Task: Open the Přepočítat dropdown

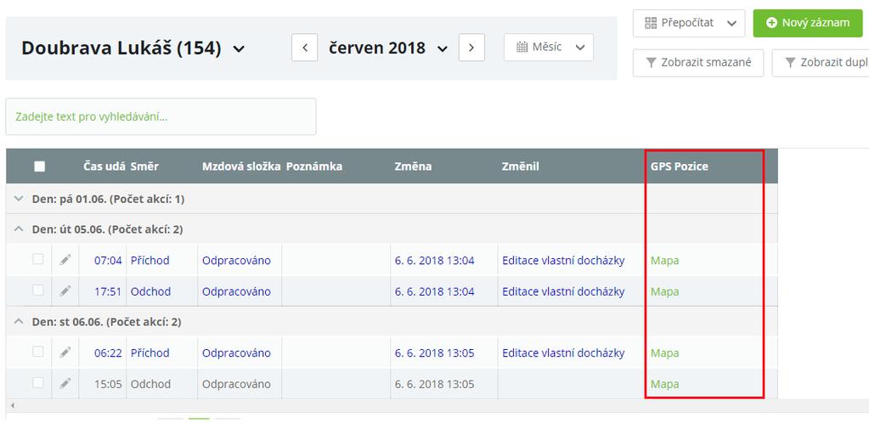Action: (x=690, y=23)
